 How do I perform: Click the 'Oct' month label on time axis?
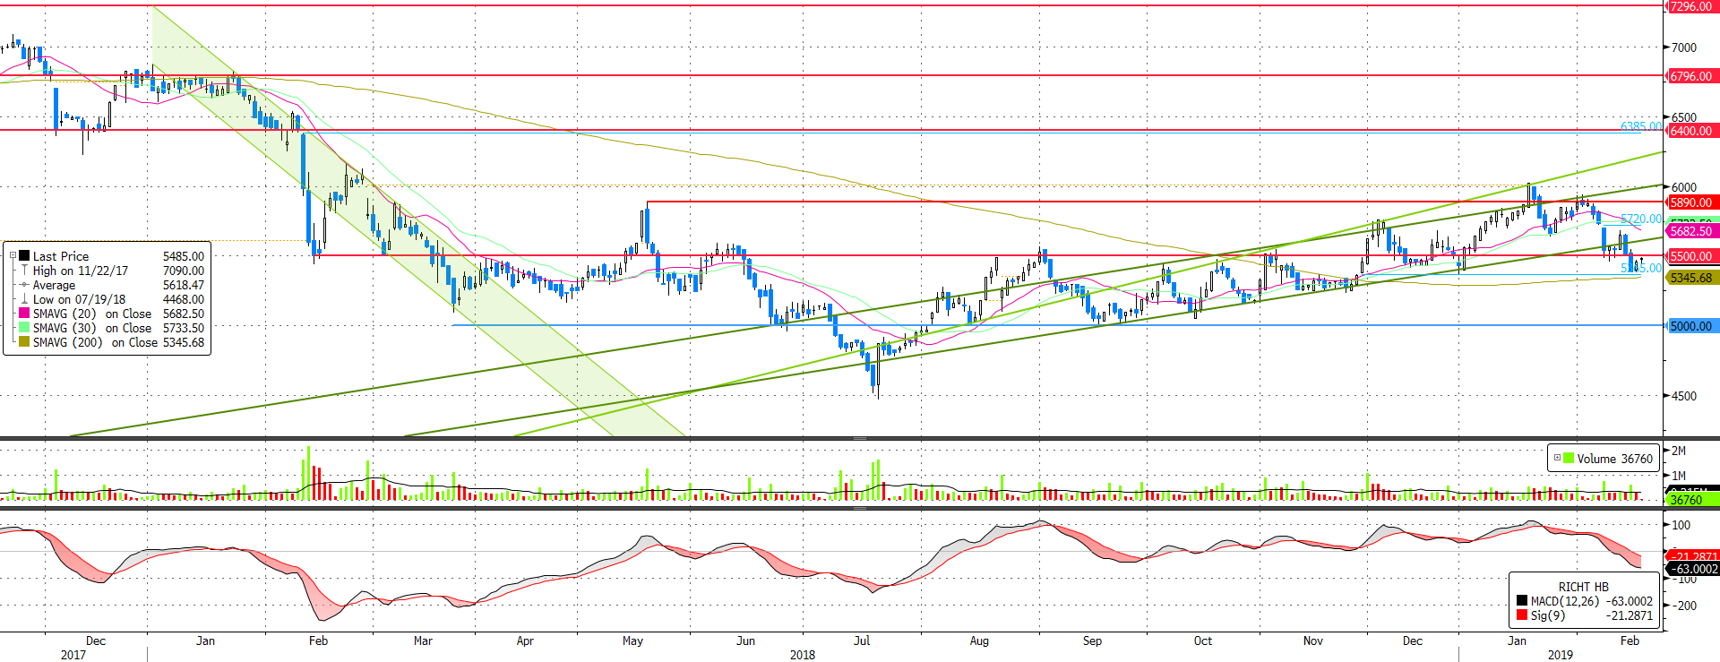pyautogui.click(x=1203, y=641)
